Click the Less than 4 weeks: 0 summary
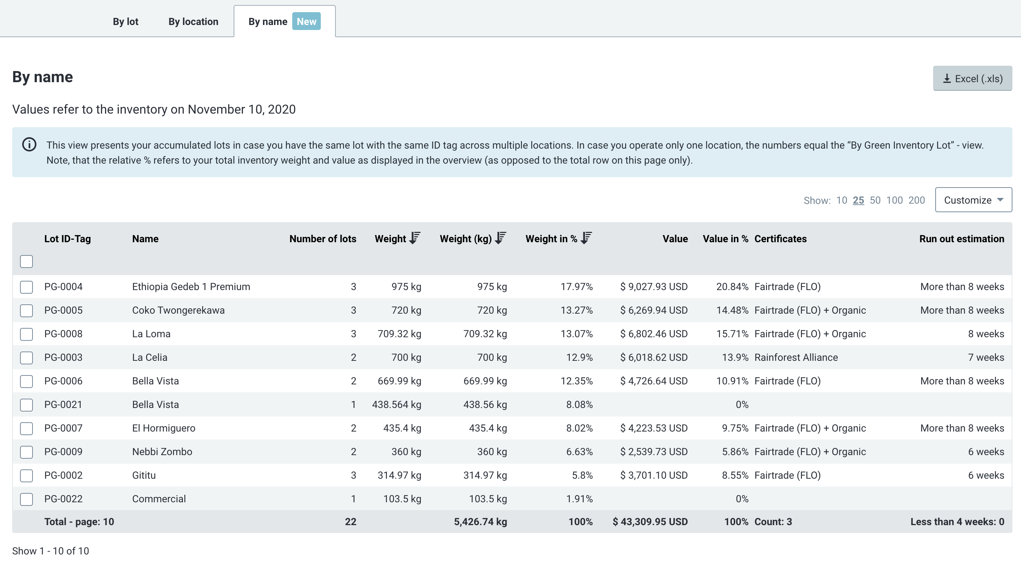The height and width of the screenshot is (563, 1021). pyautogui.click(x=957, y=522)
